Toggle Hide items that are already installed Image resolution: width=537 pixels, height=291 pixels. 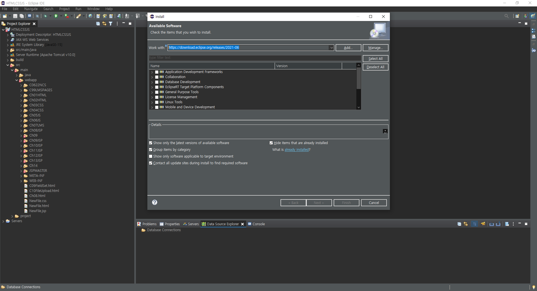[271, 143]
